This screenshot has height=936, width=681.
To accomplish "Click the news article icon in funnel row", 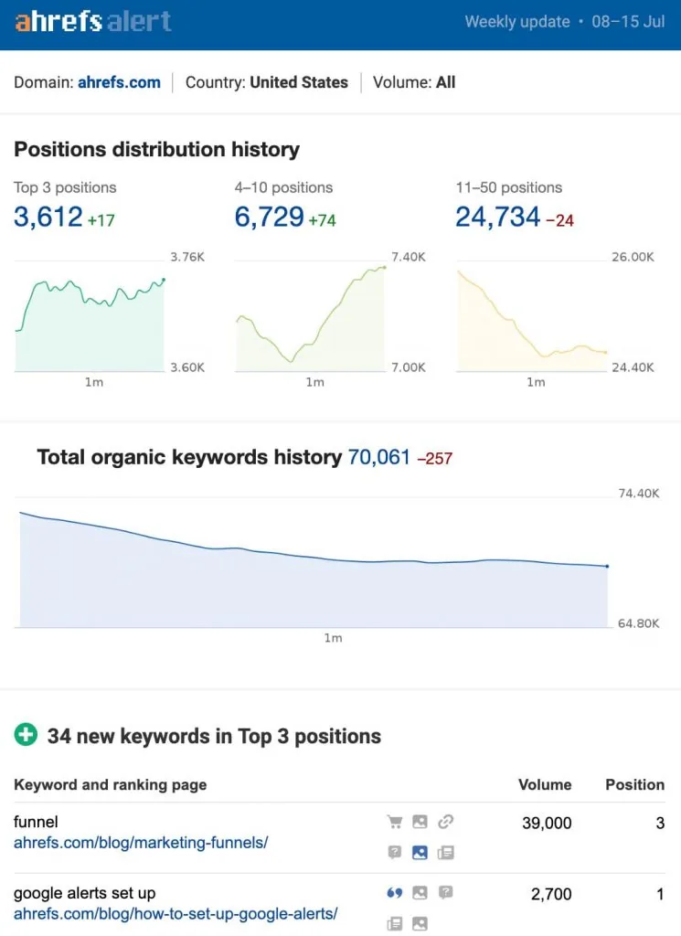I will click(445, 853).
